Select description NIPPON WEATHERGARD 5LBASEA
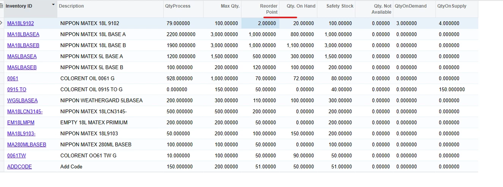This screenshot has width=503, height=187. tap(101, 100)
